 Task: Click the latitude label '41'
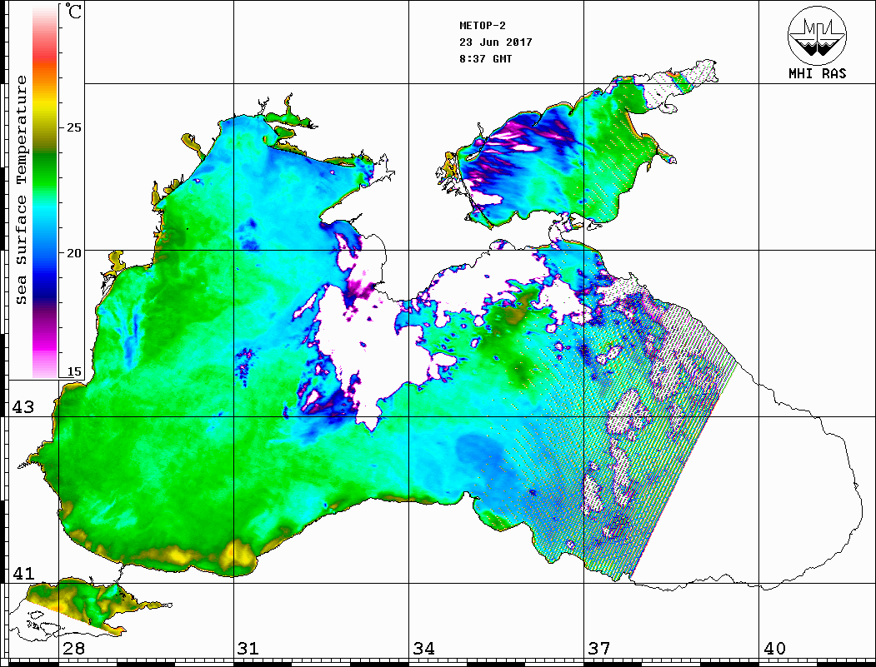[23, 574]
